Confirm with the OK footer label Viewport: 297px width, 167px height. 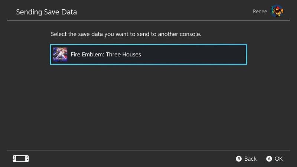point(278,159)
